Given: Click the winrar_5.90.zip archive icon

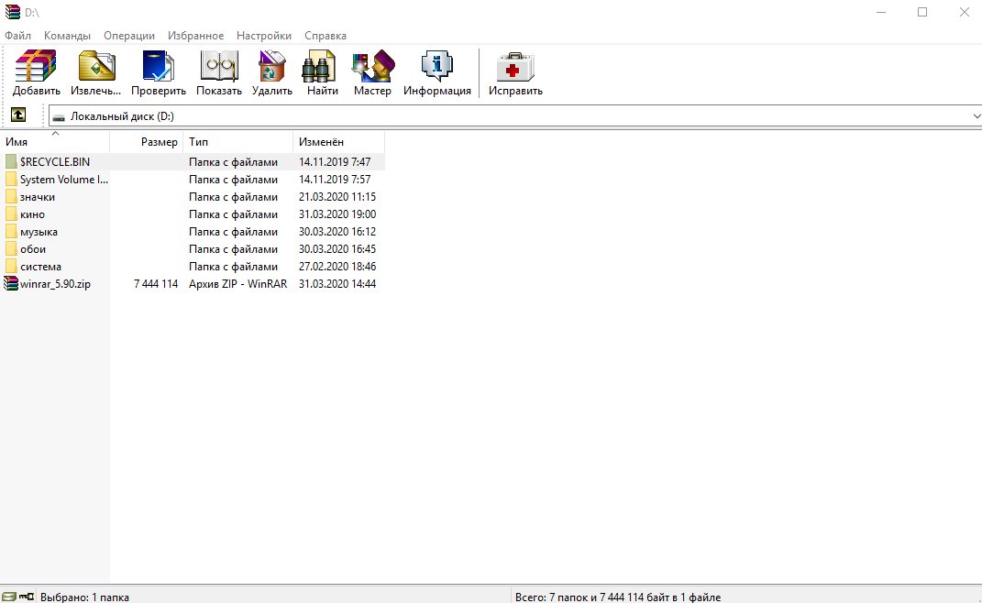Looking at the screenshot, I should pyautogui.click(x=11, y=284).
